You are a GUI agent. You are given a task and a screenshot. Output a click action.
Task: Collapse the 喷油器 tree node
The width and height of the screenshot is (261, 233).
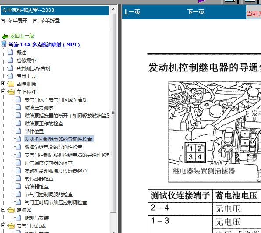(x=3, y=210)
